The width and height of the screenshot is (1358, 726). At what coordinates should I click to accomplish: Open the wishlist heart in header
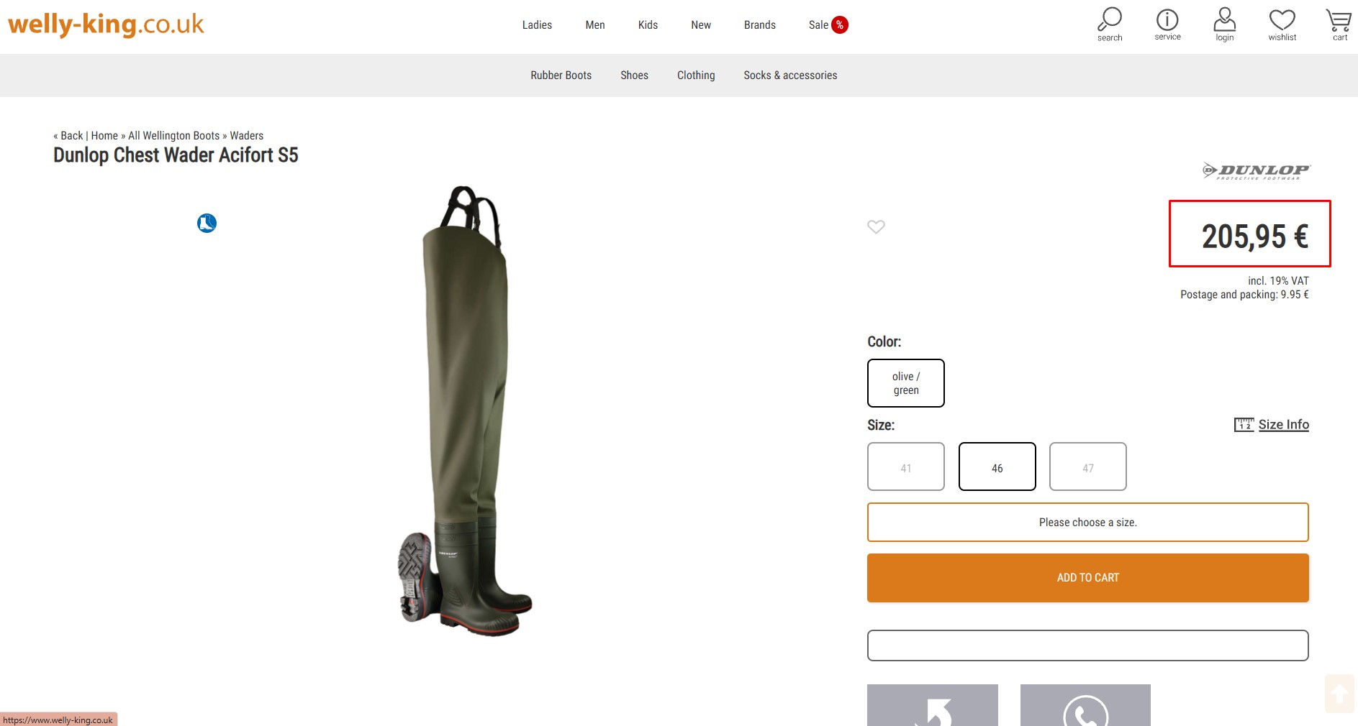click(1282, 24)
